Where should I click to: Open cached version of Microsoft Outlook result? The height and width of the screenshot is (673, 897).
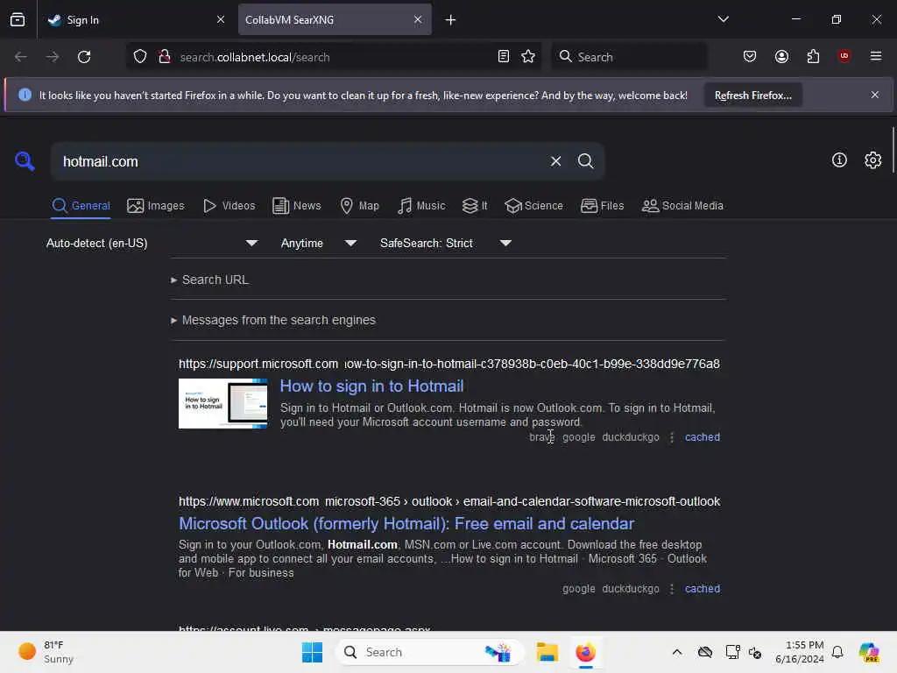[x=702, y=589]
